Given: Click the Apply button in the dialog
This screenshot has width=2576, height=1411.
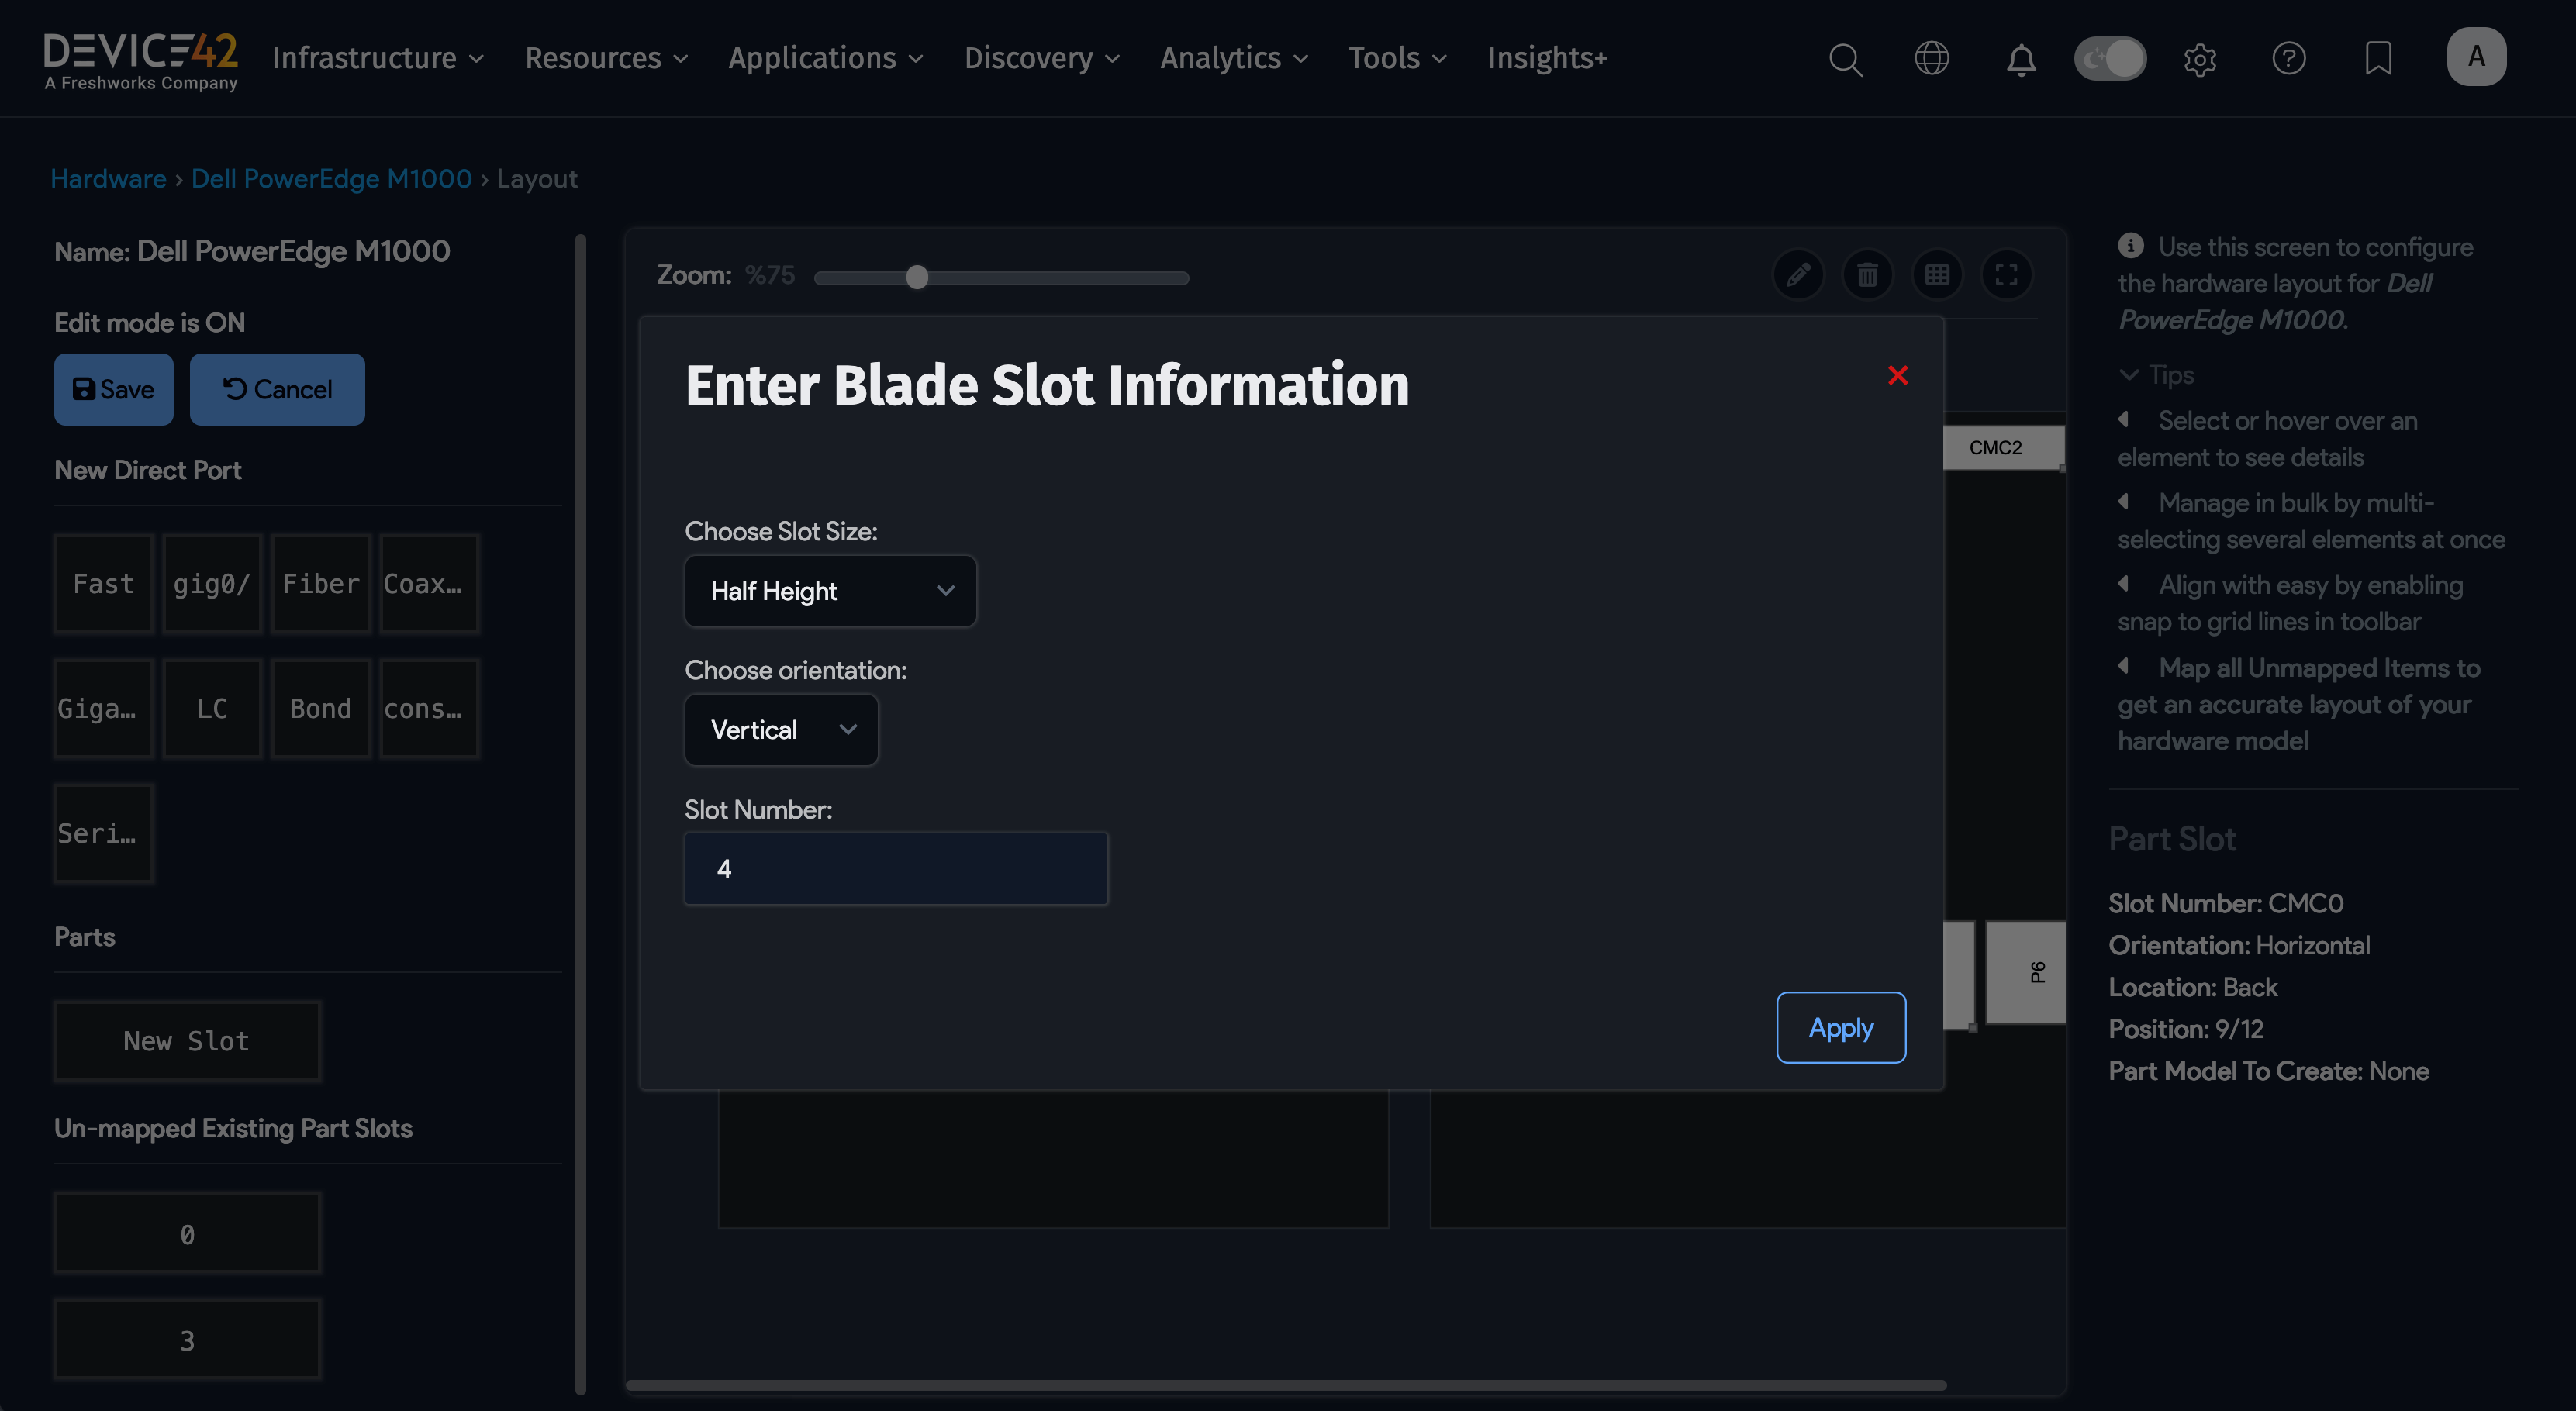Looking at the screenshot, I should point(1840,1027).
